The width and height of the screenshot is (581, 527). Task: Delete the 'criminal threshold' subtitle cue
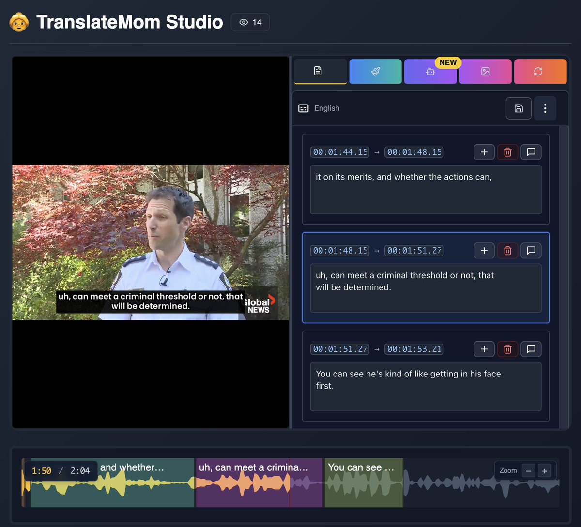coord(507,250)
